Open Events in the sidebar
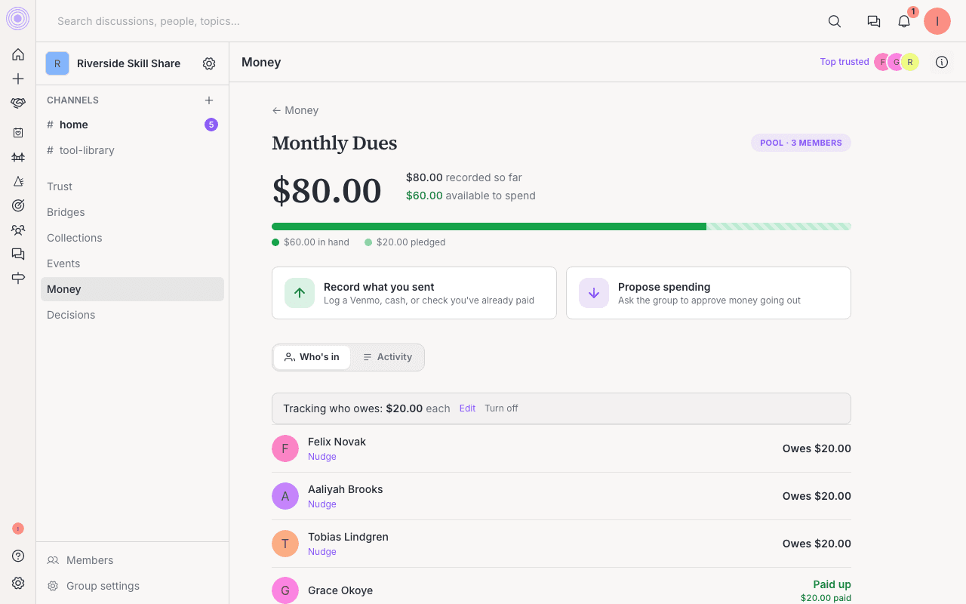Image resolution: width=966 pixels, height=604 pixels. pyautogui.click(x=132, y=263)
